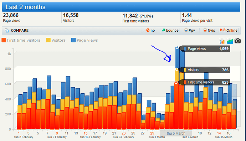
Task: Toggle First time visitors legend swatch
Action: point(4,40)
